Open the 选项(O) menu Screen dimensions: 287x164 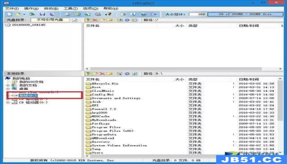pos(91,9)
